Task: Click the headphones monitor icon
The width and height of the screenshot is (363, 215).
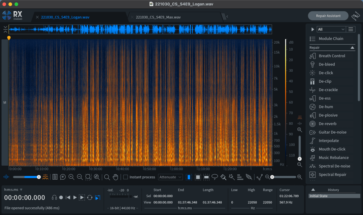Action: [x=54, y=197]
